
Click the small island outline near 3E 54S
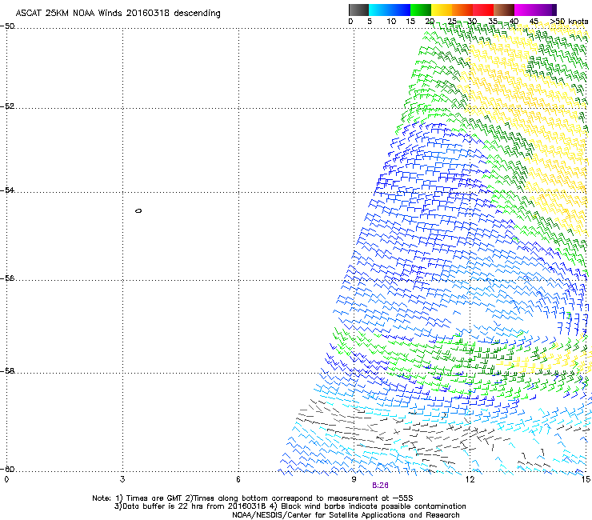[x=138, y=210]
